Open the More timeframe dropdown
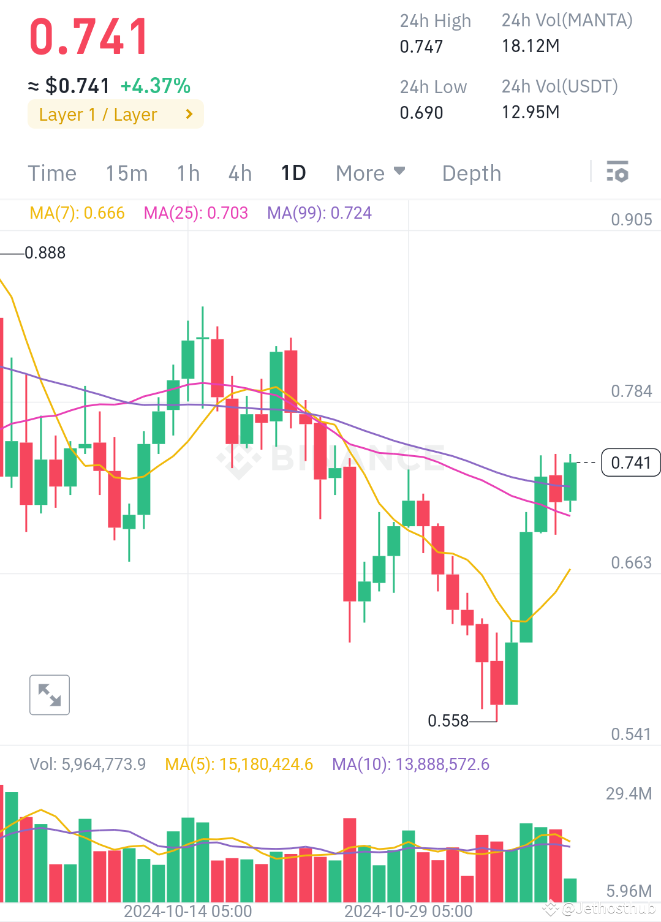This screenshot has height=922, width=661. (x=369, y=173)
